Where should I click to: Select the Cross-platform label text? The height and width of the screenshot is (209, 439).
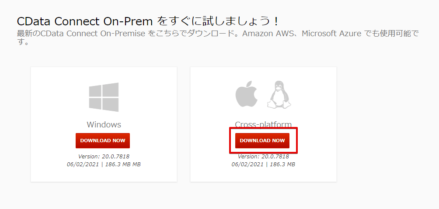click(263, 124)
